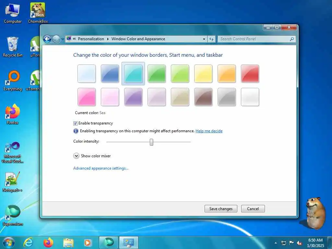Select the Supermium desktop shortcut
Image resolution: width=332 pixels, height=249 pixels.
(x=13, y=215)
